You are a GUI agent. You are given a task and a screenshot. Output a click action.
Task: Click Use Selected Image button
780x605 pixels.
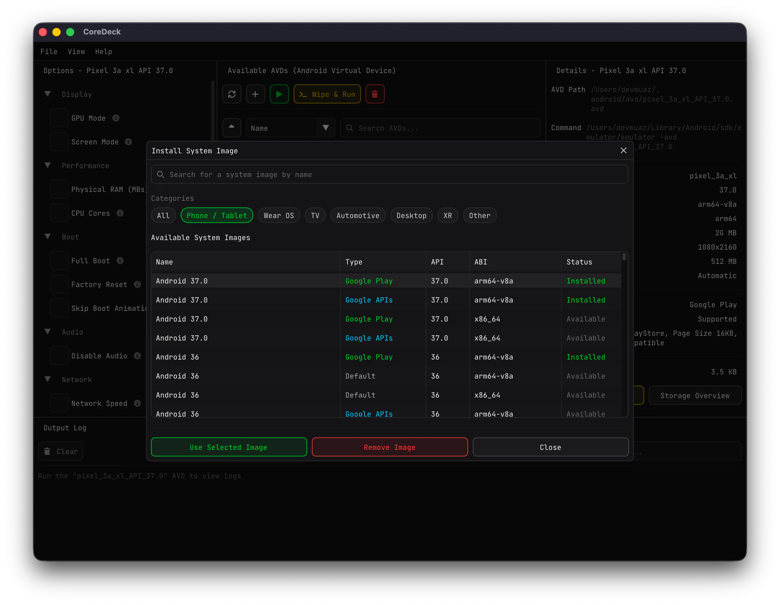(229, 447)
